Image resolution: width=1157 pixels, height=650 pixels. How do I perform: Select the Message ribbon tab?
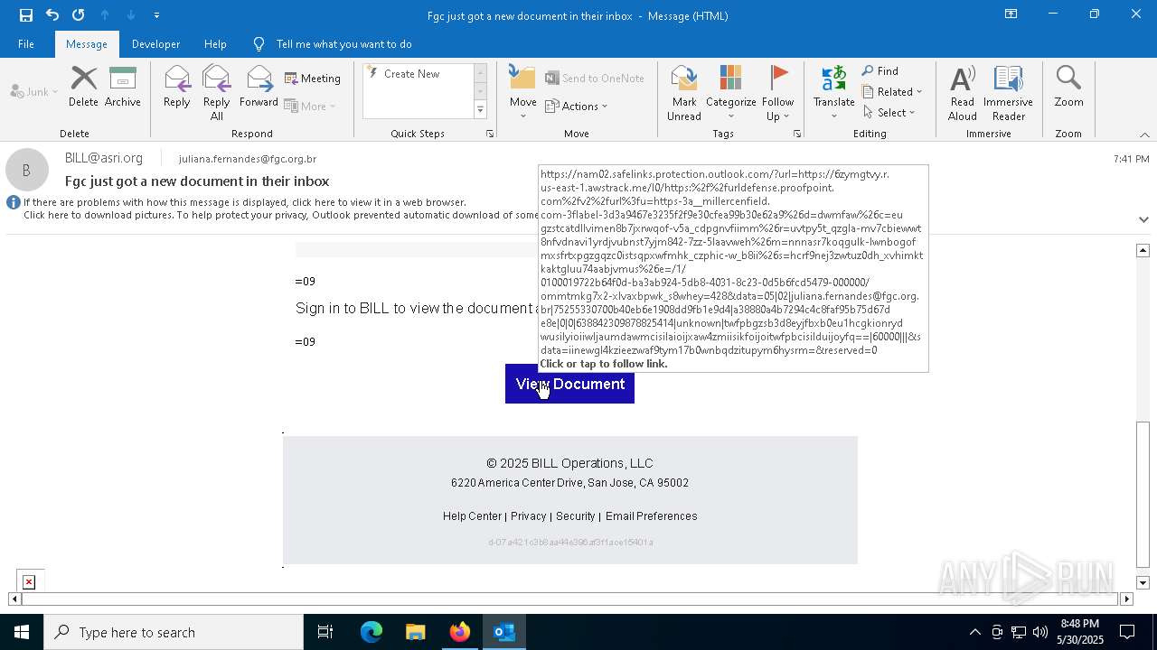tap(87, 43)
